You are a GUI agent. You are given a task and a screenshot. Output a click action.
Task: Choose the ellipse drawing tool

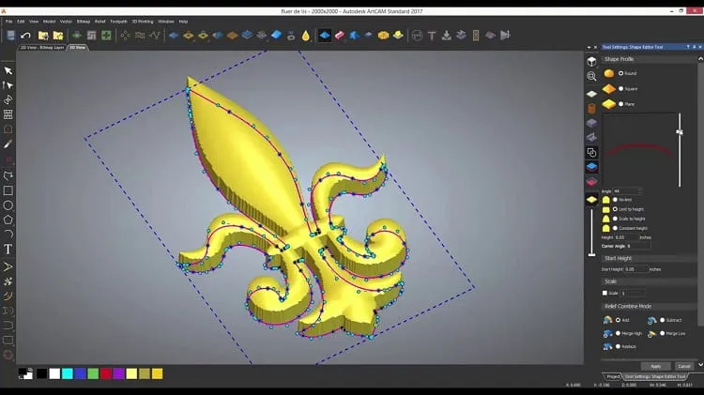pyautogui.click(x=8, y=205)
